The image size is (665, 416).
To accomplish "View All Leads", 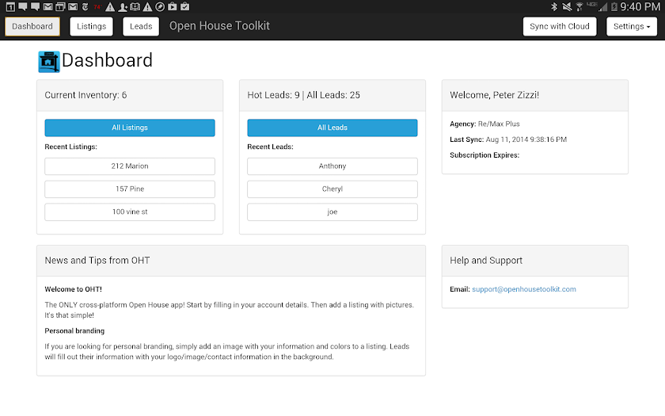I will (332, 128).
